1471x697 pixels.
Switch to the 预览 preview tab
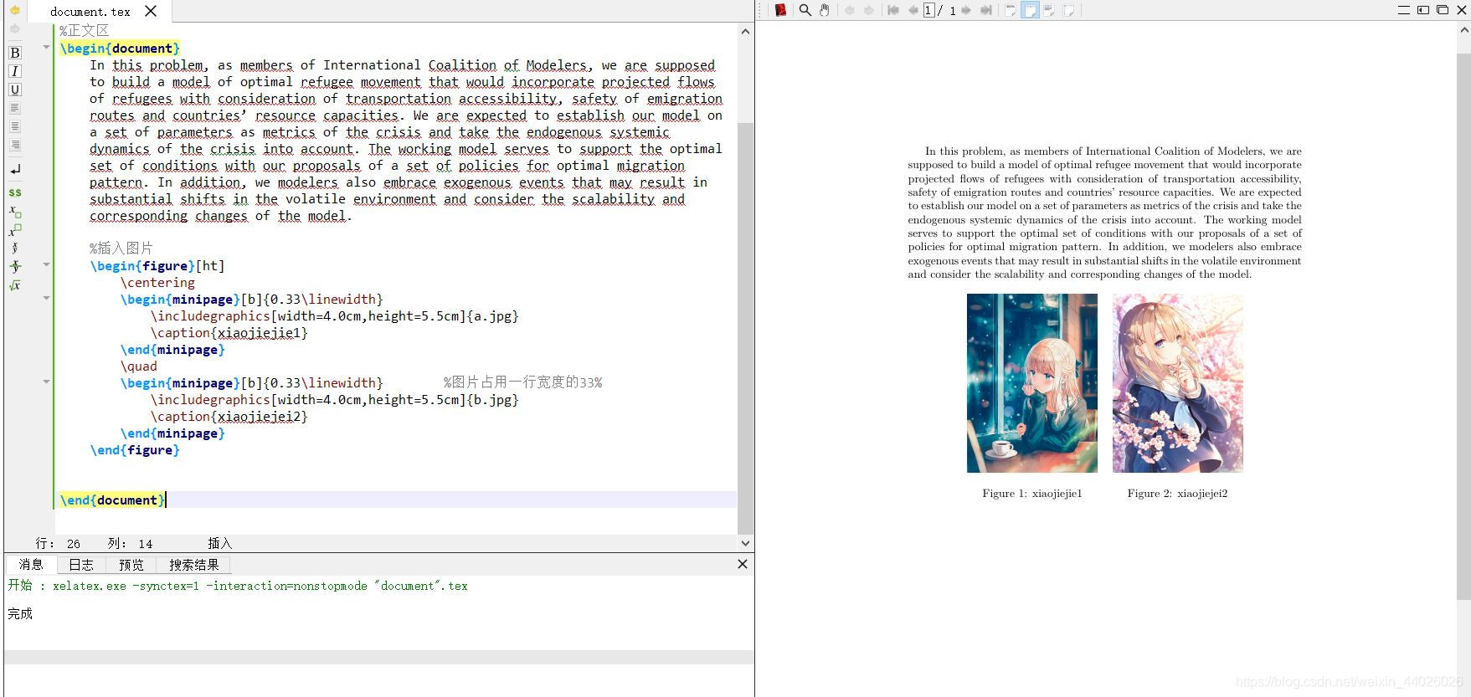131,565
